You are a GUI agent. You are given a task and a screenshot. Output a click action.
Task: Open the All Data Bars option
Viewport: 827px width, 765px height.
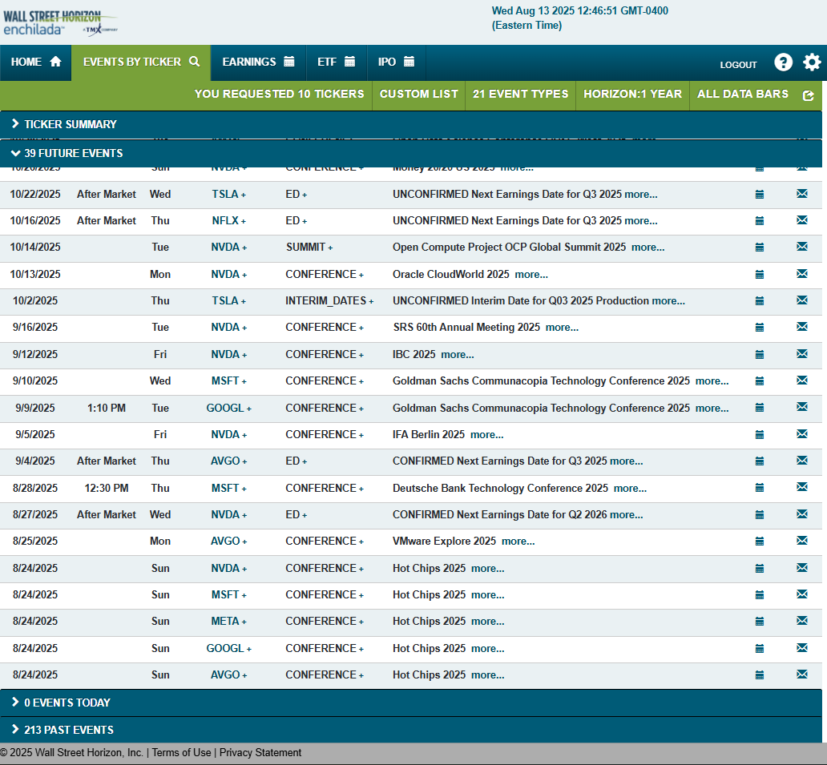[x=743, y=95]
